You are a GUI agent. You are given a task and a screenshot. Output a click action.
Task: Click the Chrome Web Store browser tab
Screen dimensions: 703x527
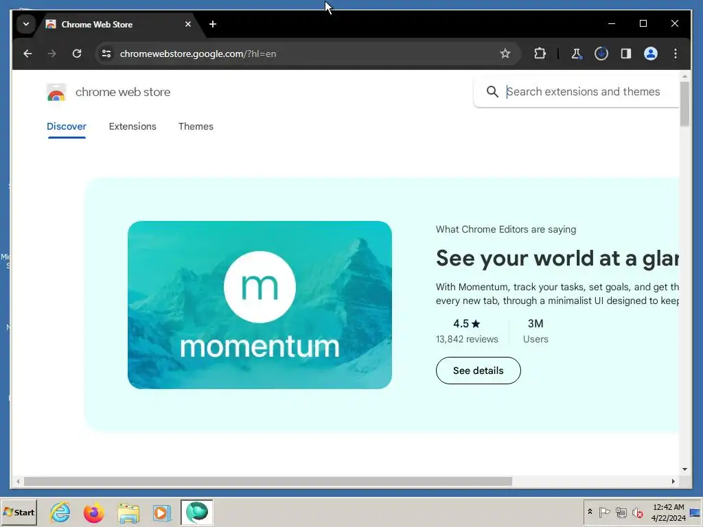(120, 24)
